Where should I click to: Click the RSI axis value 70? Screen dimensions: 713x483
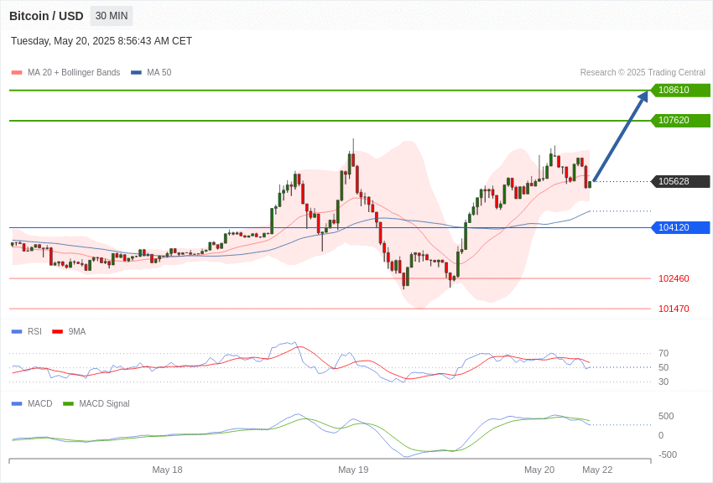click(664, 353)
